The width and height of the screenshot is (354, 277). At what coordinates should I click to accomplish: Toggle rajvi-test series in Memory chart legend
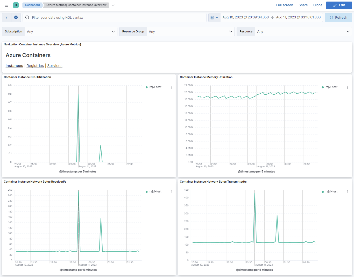pyautogui.click(x=331, y=87)
